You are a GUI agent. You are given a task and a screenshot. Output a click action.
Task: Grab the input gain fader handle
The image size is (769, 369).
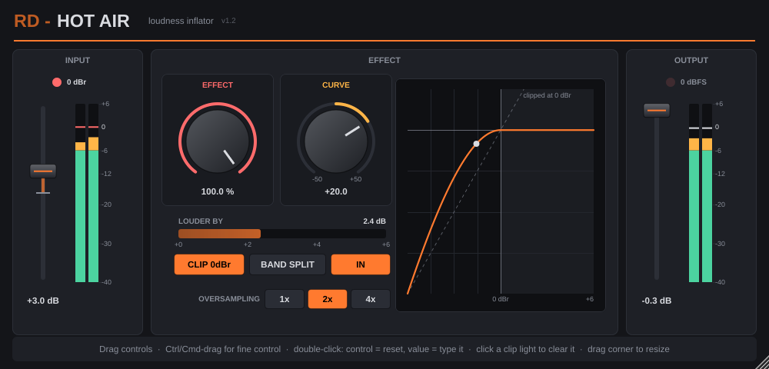coord(43,171)
